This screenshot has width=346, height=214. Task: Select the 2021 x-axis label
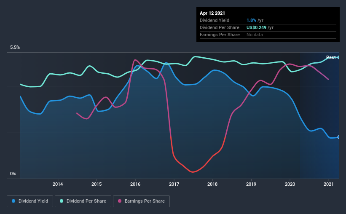pos(329,184)
